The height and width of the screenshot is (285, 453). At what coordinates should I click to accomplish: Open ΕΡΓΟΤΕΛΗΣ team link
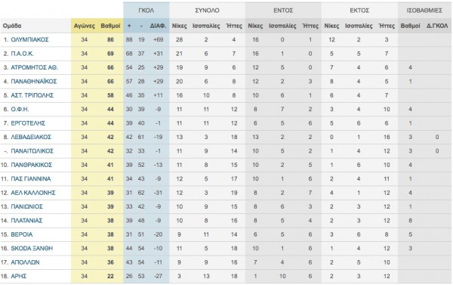[x=28, y=123]
